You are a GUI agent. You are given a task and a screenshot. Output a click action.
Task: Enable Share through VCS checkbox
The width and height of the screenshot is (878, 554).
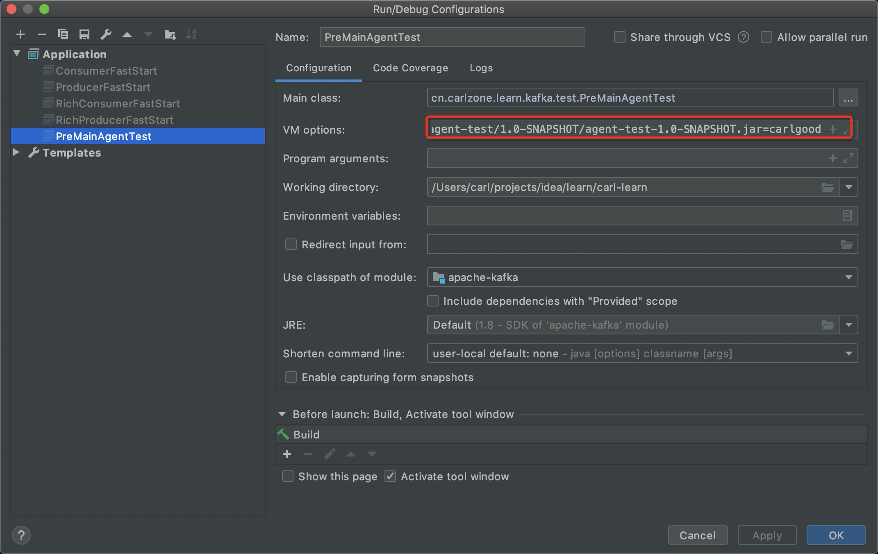620,37
